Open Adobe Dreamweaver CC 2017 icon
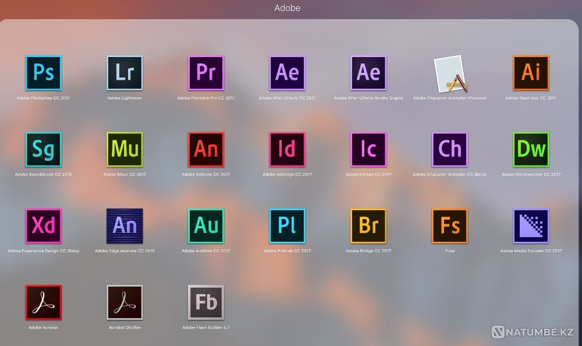This screenshot has width=582, height=346. click(531, 149)
